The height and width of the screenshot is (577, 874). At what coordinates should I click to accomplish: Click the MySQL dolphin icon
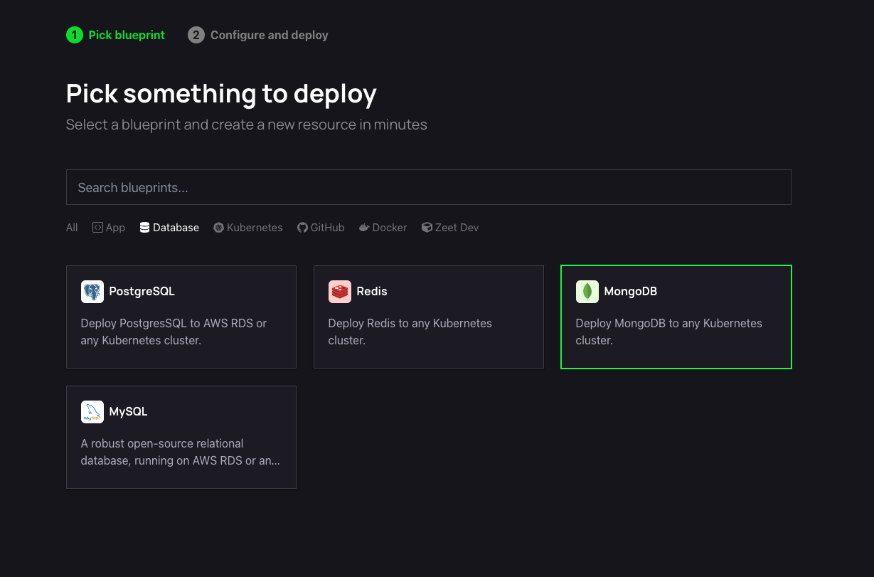point(92,412)
